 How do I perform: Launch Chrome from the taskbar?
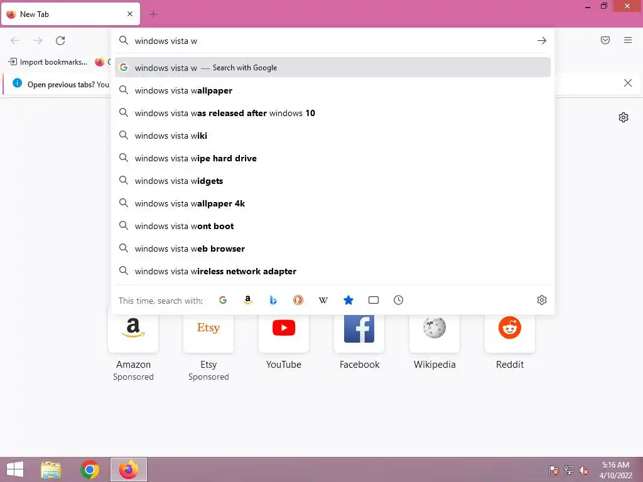(90, 469)
